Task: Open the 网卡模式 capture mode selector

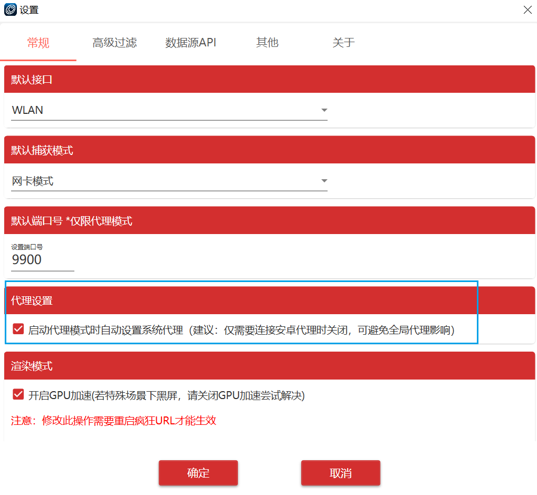Action: click(324, 181)
